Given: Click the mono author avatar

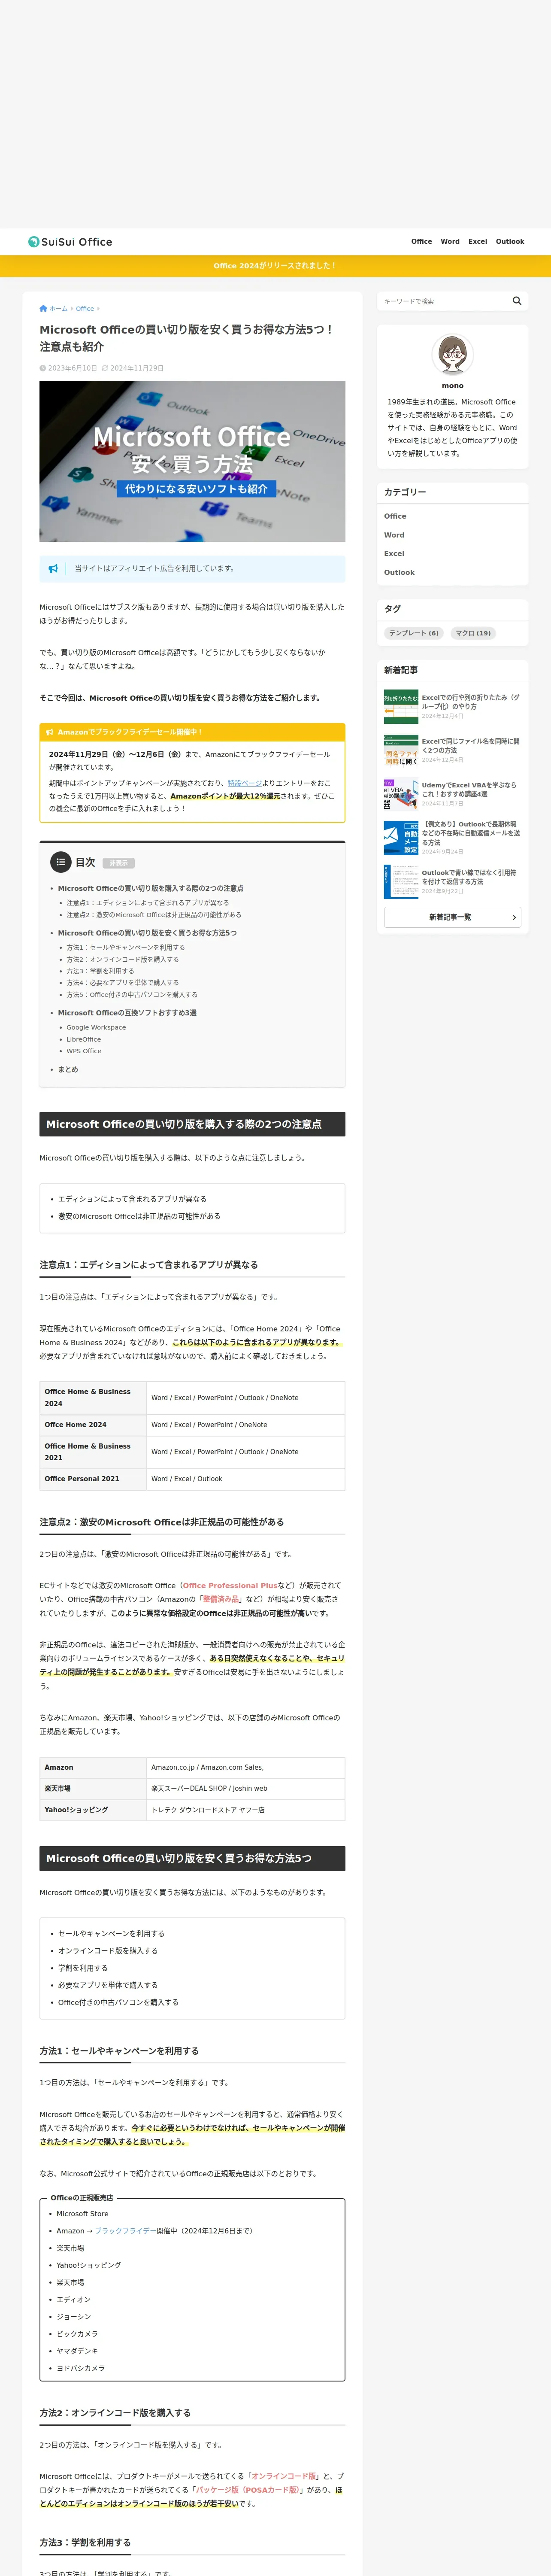Looking at the screenshot, I should (x=453, y=355).
